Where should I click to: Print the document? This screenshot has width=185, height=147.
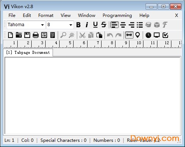pyautogui.click(x=36, y=35)
